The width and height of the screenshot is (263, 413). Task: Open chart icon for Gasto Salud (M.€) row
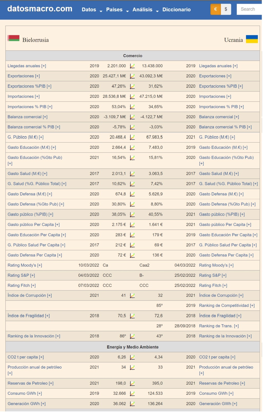tap(132, 174)
